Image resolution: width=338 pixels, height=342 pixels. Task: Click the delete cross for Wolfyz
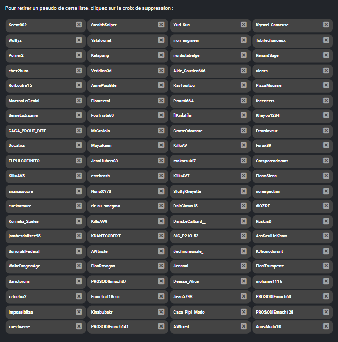pos(79,40)
